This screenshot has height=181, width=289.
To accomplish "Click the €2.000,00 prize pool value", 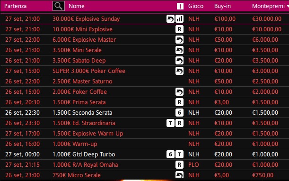I will 265,92.
